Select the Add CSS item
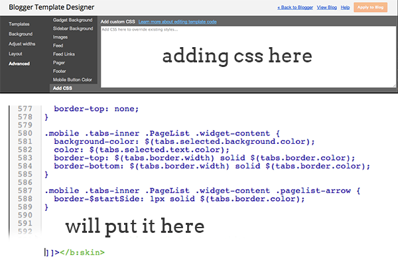Screen dimensions: 398x264 pyautogui.click(x=62, y=88)
